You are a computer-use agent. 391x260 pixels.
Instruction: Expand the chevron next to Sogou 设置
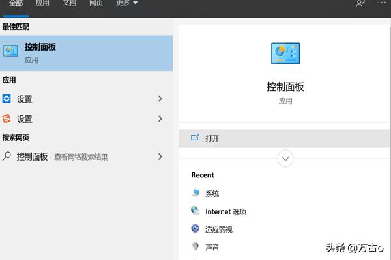coord(160,119)
